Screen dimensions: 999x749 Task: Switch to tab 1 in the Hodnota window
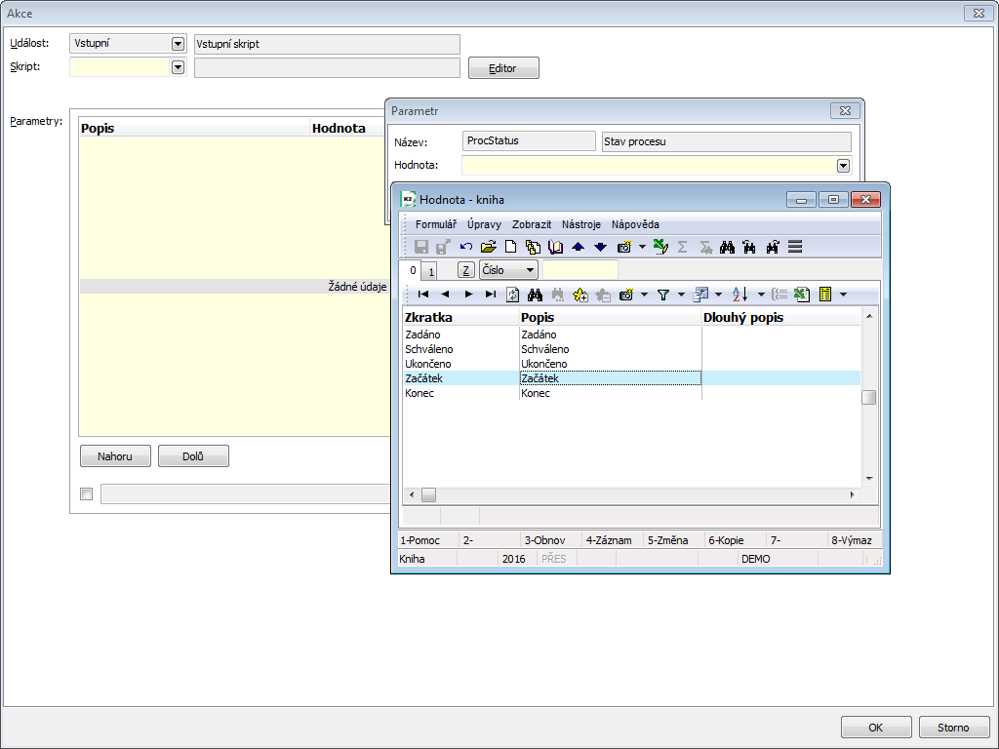point(430,271)
